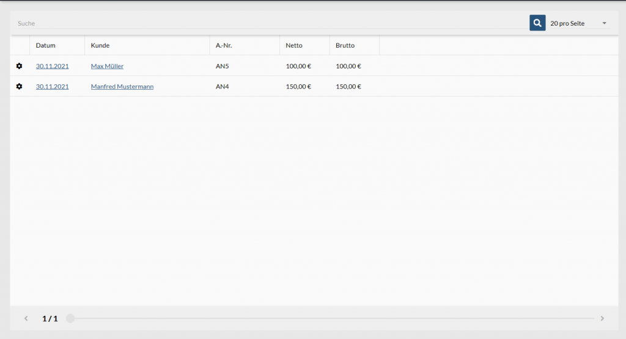Image resolution: width=626 pixels, height=339 pixels.
Task: Open the Max Müller customer link
Action: tap(107, 66)
